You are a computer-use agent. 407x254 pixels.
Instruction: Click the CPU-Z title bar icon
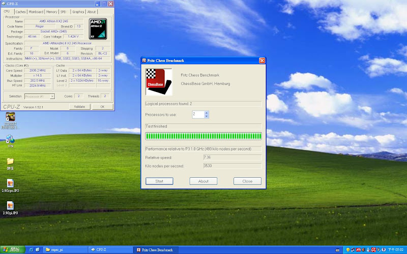point(4,4)
